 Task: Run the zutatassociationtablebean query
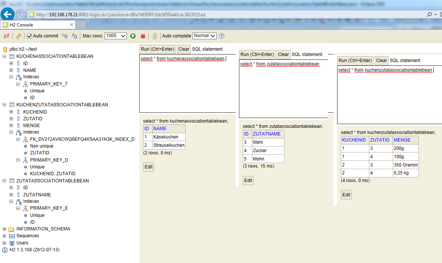[257, 54]
